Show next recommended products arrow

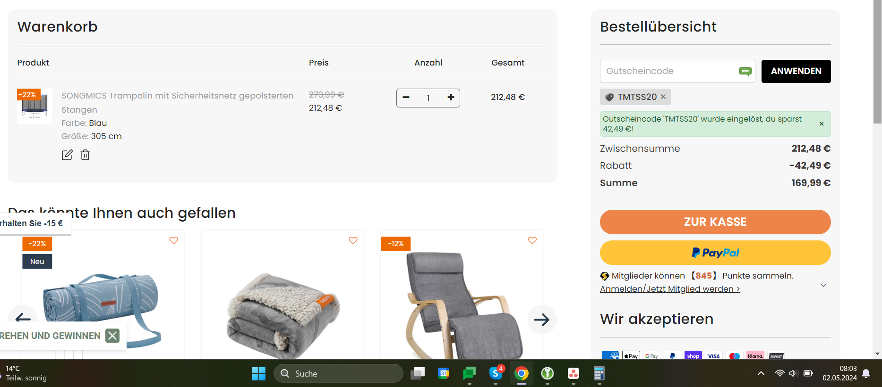coord(542,320)
